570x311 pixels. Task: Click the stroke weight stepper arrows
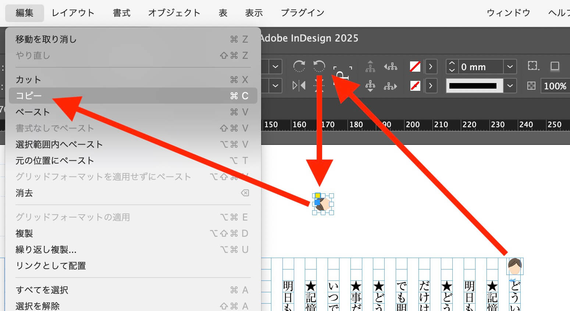[452, 67]
